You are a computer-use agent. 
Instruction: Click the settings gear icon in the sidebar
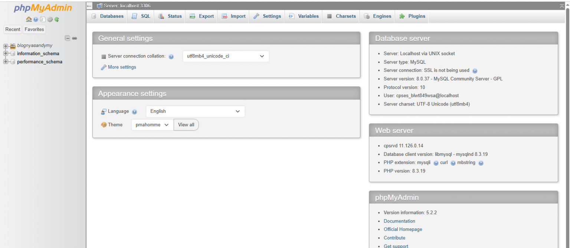[50, 19]
